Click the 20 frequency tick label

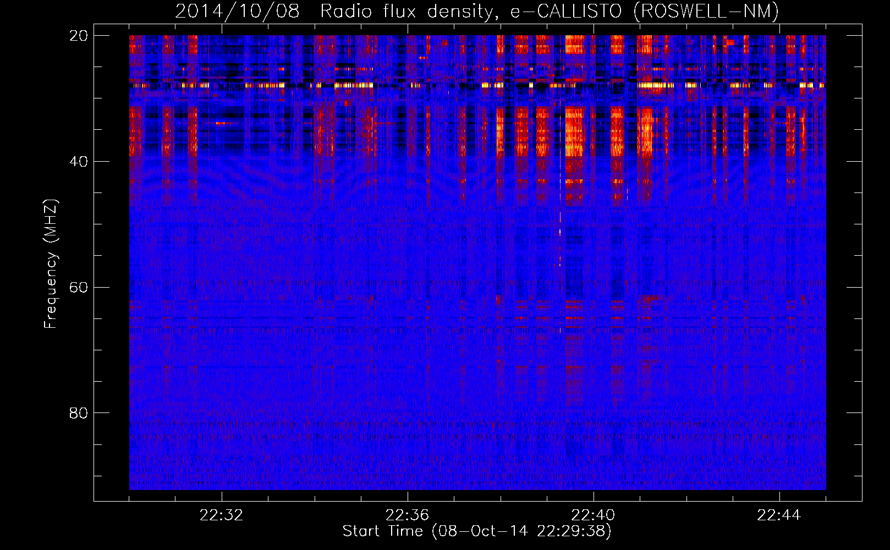point(79,36)
